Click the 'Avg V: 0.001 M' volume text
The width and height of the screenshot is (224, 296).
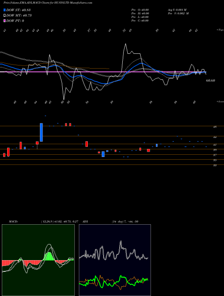pos(177,9)
